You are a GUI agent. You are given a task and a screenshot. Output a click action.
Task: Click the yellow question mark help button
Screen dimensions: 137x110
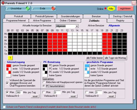coord(10,58)
